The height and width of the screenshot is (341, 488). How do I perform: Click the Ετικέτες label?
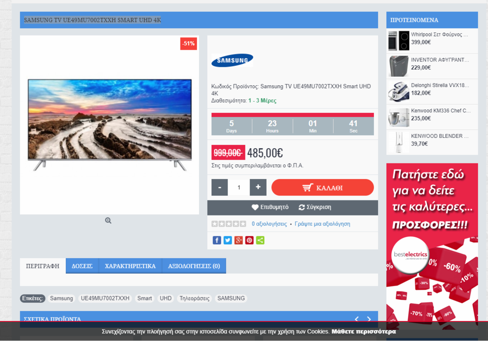(33, 298)
